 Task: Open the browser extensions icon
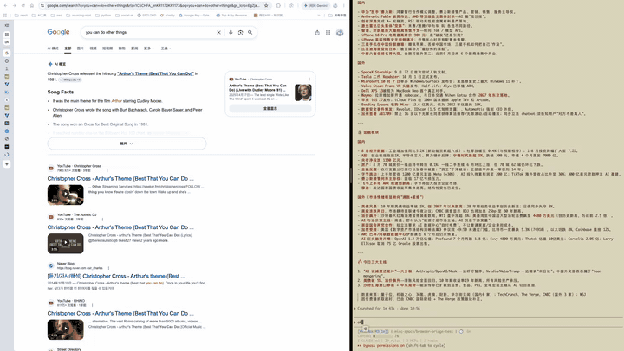tap(278, 5)
